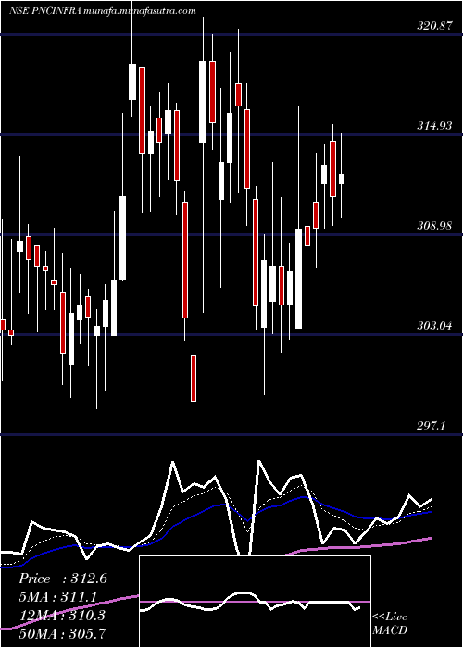Click the 303.04 price level label
The height and width of the screenshot is (648, 463).
(434, 326)
